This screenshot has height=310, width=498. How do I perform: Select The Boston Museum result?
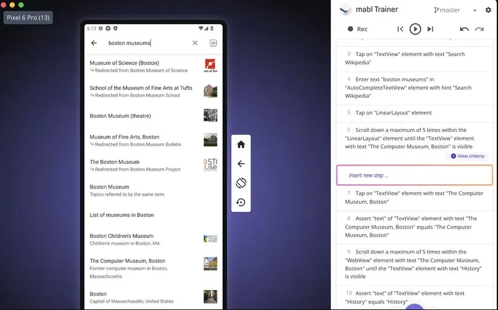pos(153,166)
